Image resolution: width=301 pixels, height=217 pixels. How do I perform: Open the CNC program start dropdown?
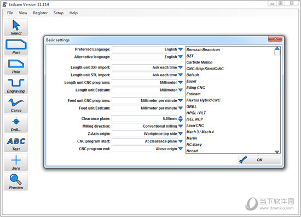tap(180, 141)
